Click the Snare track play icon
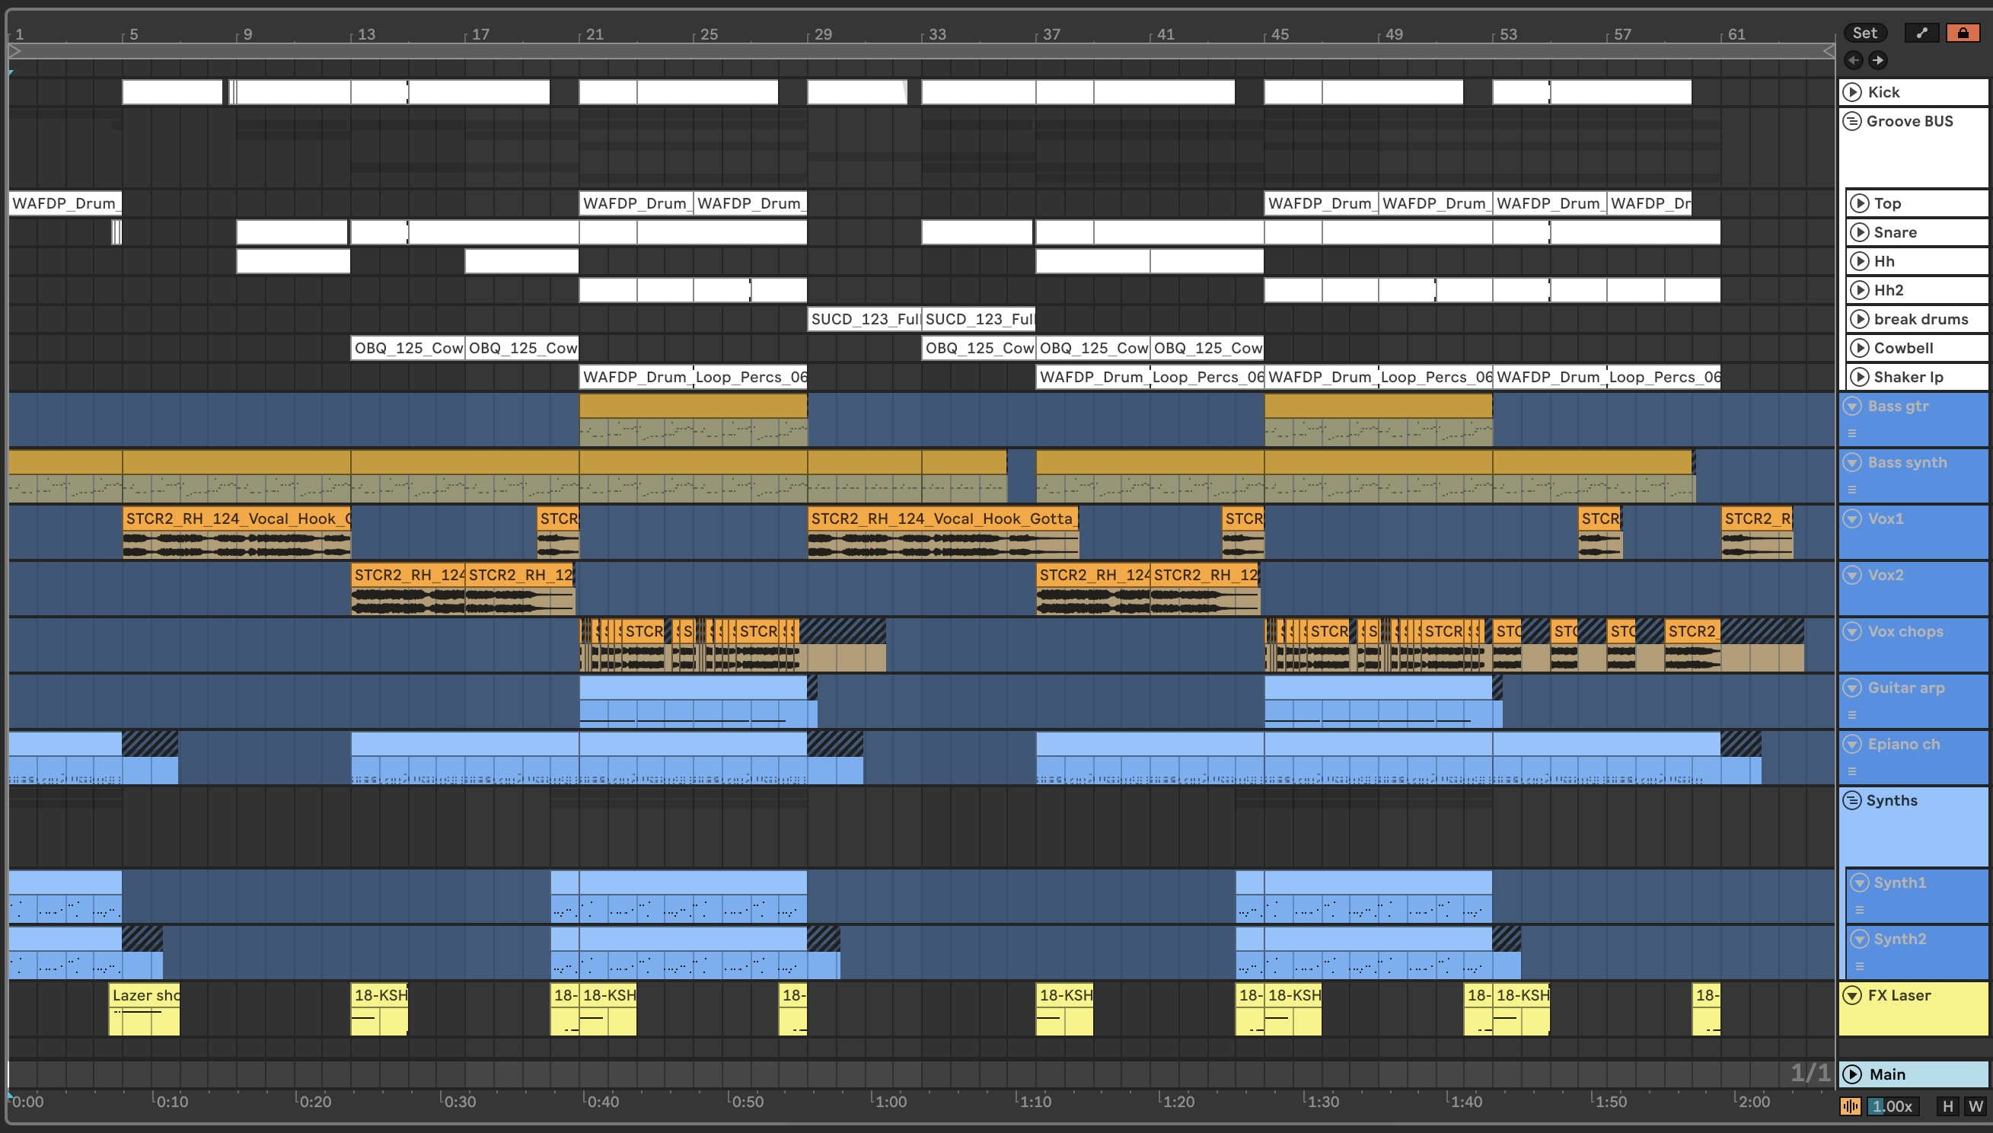Screen dimensions: 1993x1133 tap(1859, 232)
